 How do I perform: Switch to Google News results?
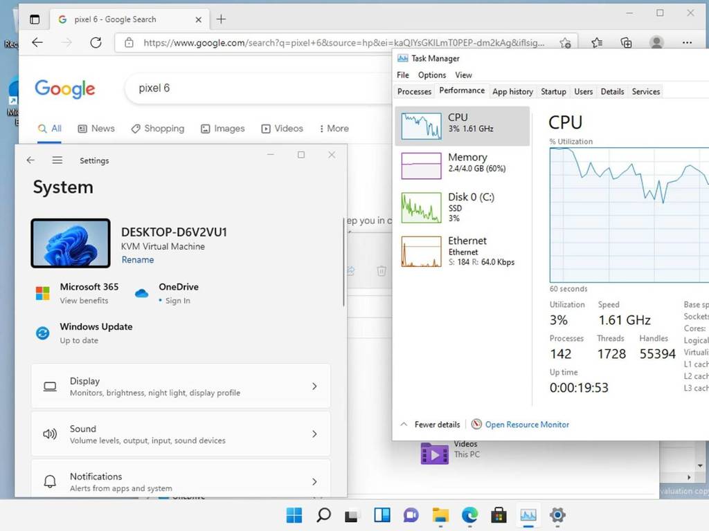96,129
